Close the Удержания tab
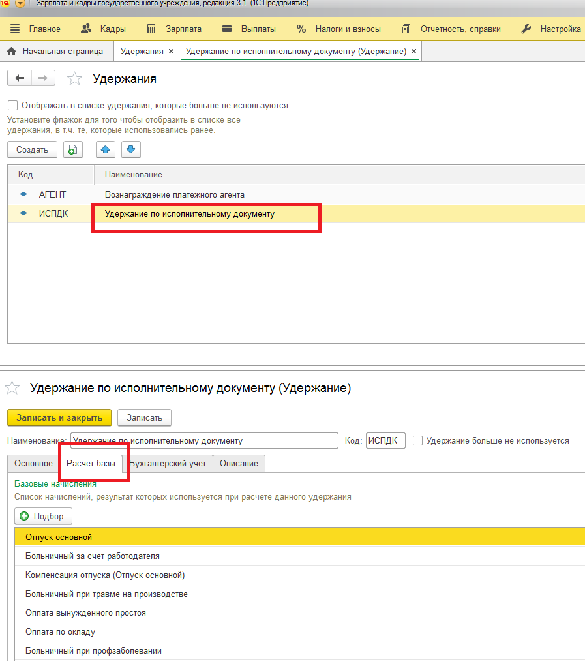This screenshot has height=664, width=585. [x=171, y=52]
